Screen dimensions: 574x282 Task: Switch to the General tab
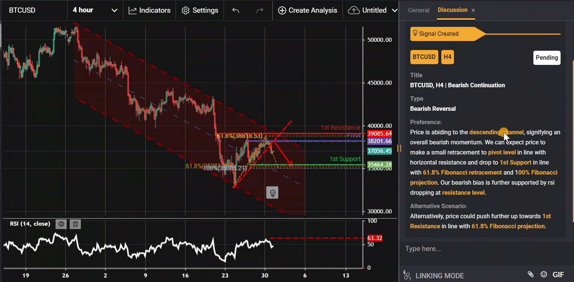pos(419,10)
